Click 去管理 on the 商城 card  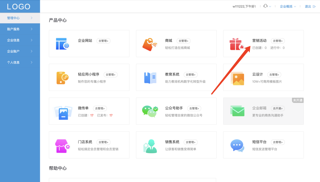click(184, 41)
